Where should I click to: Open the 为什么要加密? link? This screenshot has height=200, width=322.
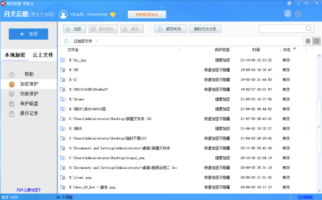(28, 190)
